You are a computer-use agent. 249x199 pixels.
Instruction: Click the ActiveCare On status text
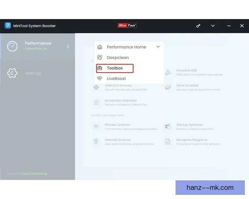pyautogui.click(x=36, y=49)
